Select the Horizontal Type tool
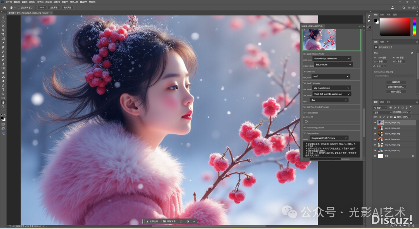Image resolution: width=419 pixels, height=229 pixels. pos(3,90)
